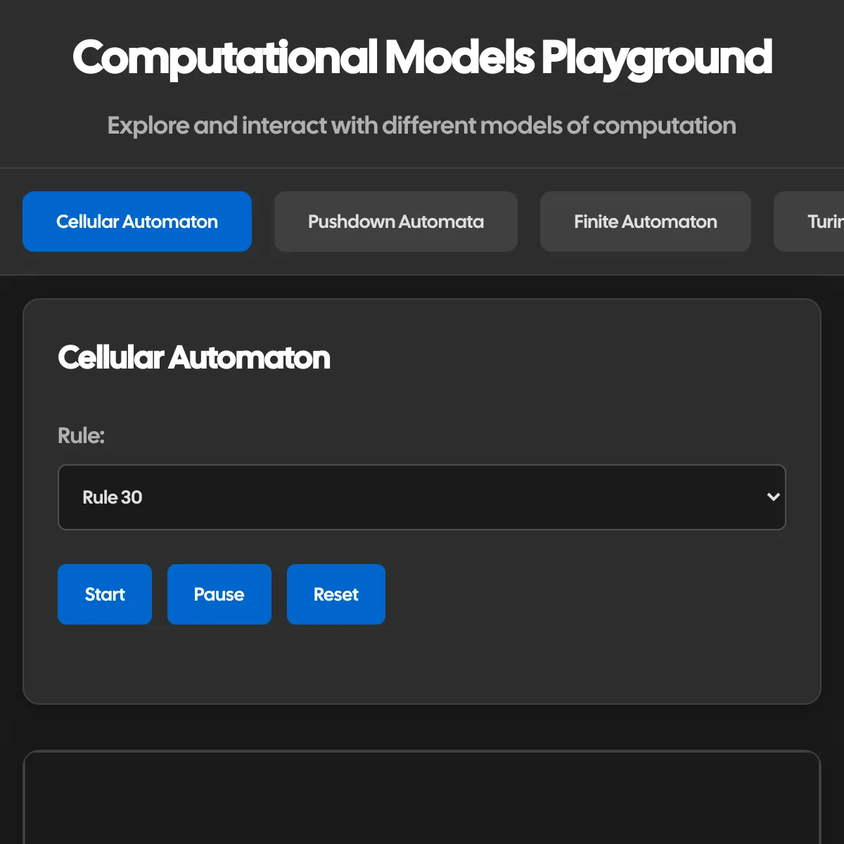
Task: Click the Computational Models Playground title
Action: [422, 58]
